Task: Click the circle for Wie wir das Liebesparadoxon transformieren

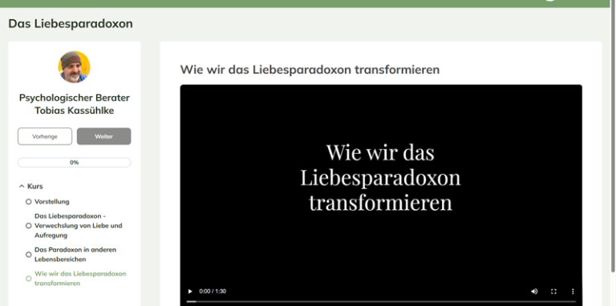Action: click(28, 279)
